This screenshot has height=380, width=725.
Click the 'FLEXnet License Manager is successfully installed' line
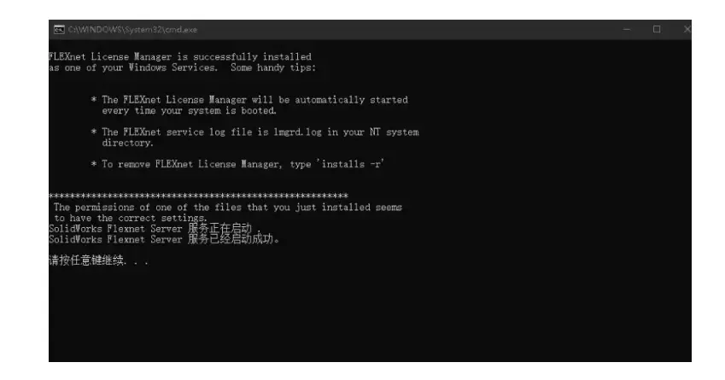[180, 57]
